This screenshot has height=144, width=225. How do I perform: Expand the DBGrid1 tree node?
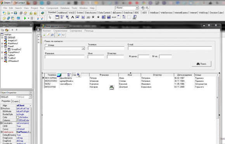point(2,38)
